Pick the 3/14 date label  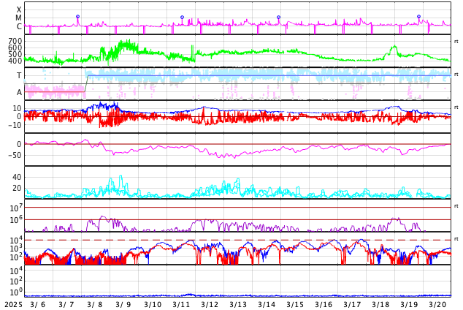click(267, 305)
